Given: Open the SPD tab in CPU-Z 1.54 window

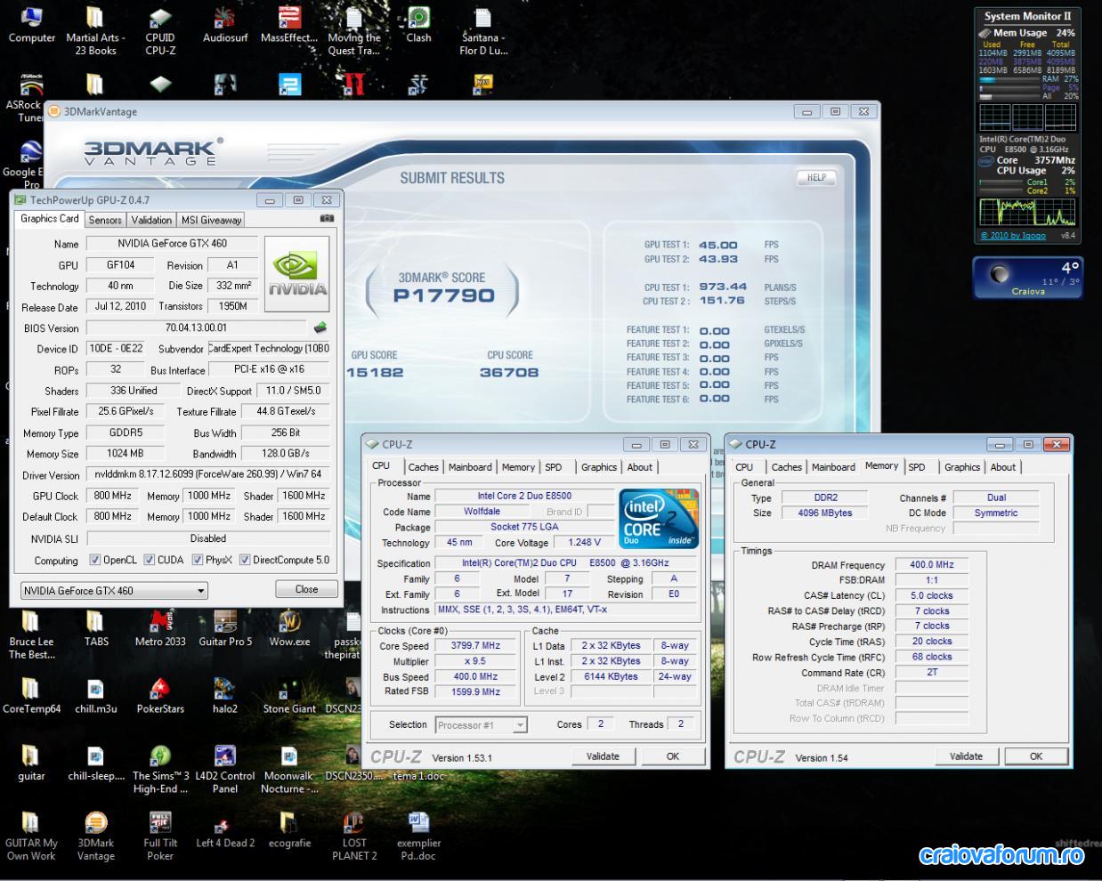Looking at the screenshot, I should click(x=917, y=467).
